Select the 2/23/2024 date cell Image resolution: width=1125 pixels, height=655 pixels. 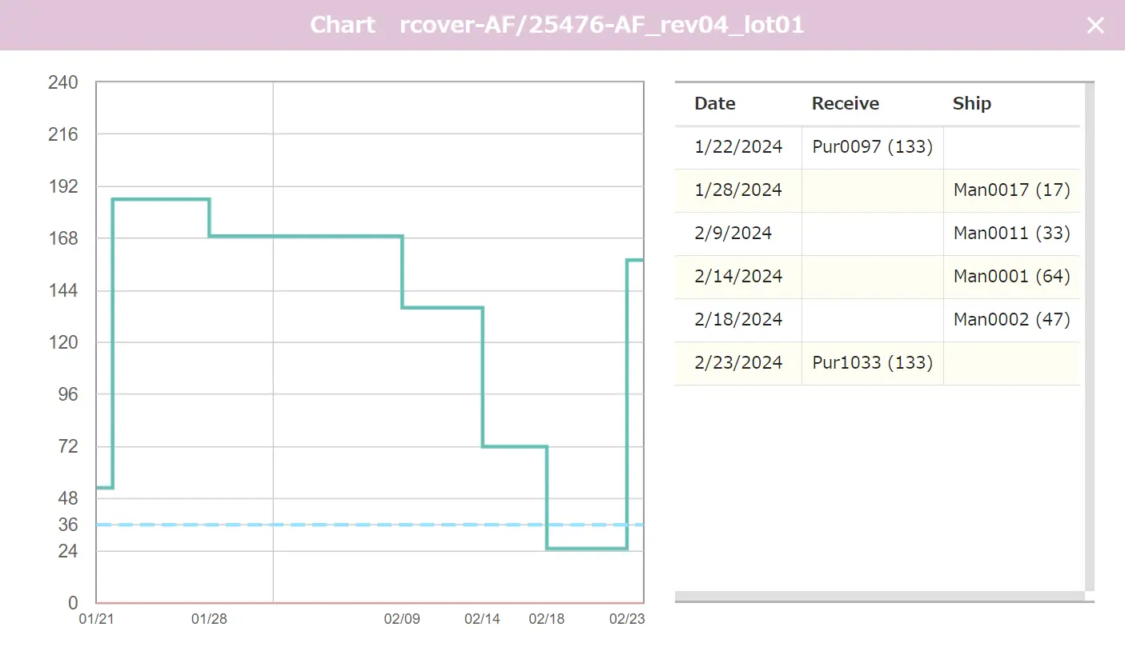tap(738, 363)
